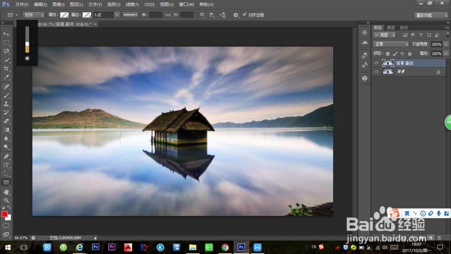Open the blend mode 正常 dropdown

pos(391,44)
